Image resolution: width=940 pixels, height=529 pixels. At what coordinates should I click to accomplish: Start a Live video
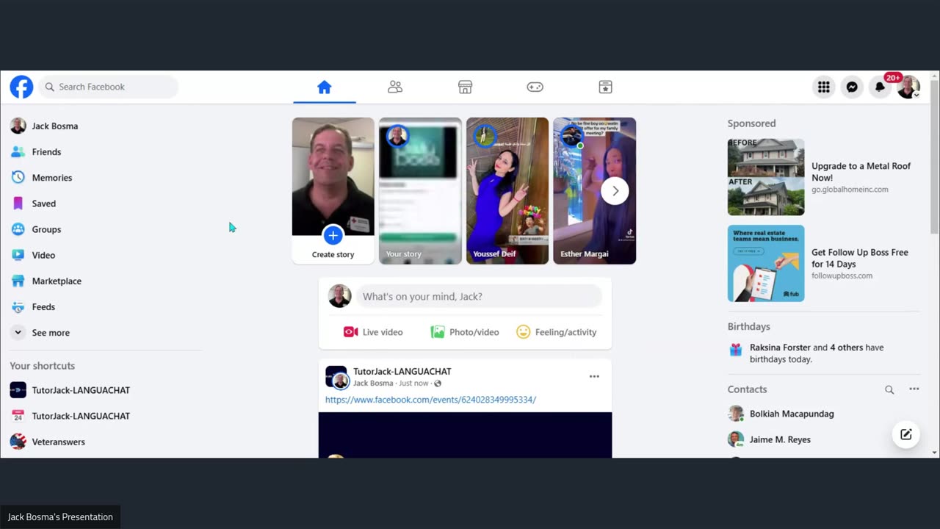[x=373, y=332]
